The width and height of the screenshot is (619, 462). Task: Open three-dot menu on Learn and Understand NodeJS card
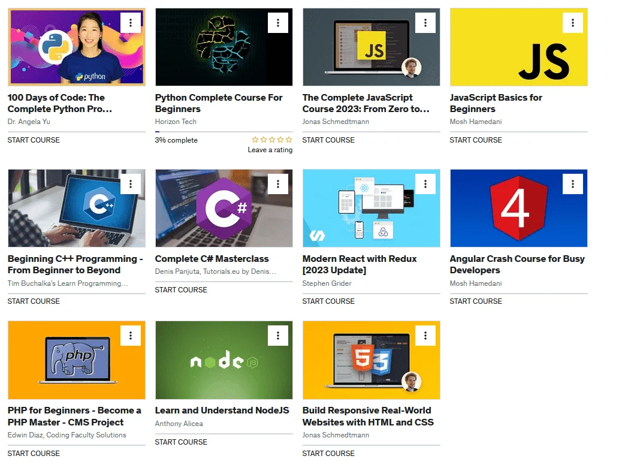[x=278, y=336]
